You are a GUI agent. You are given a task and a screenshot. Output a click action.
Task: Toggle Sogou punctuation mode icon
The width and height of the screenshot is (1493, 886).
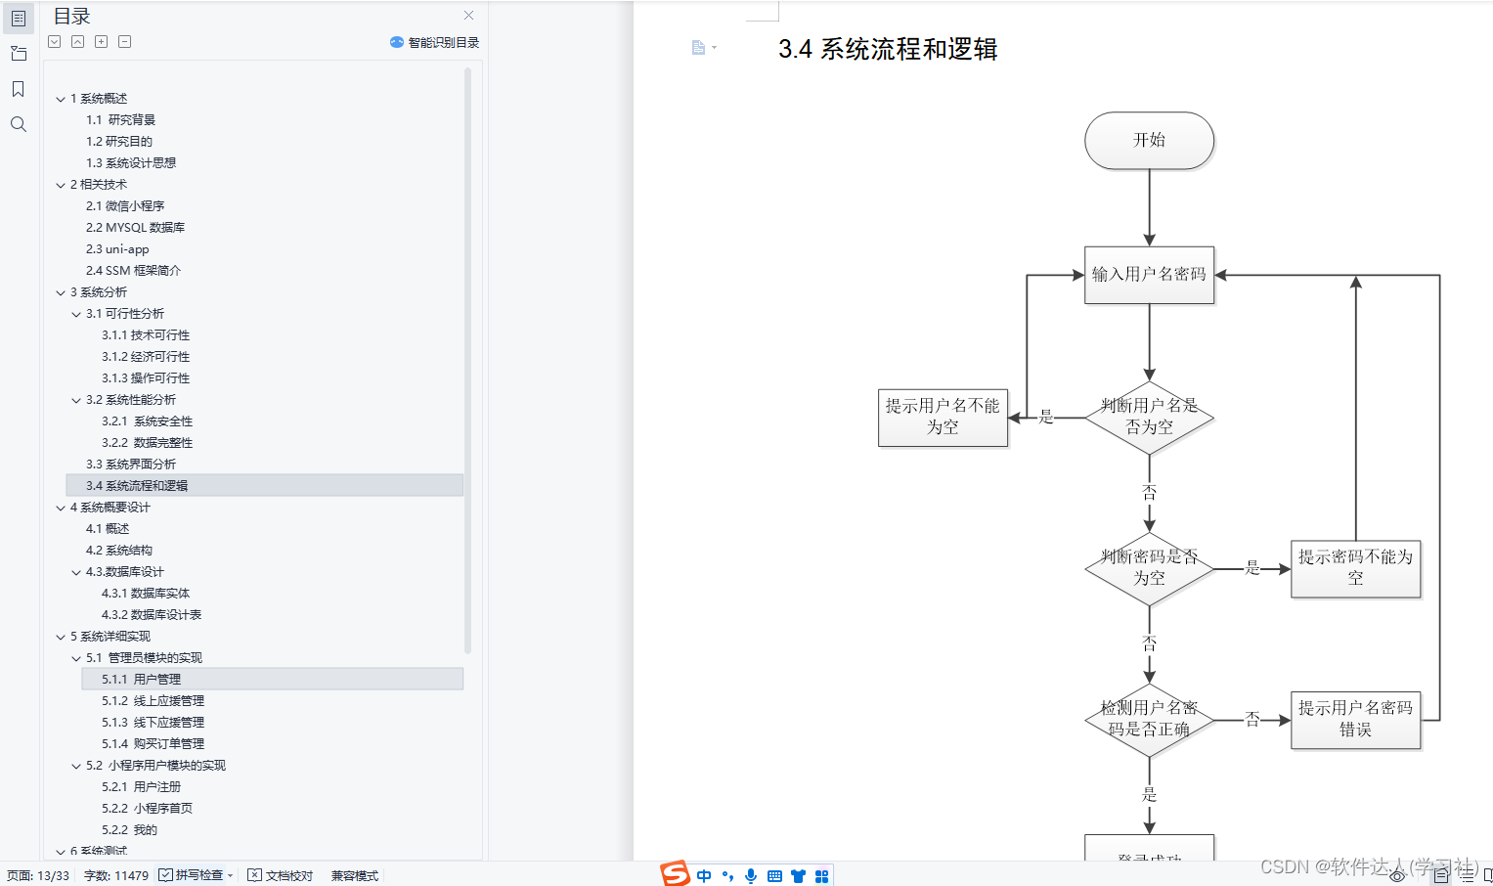click(x=727, y=876)
